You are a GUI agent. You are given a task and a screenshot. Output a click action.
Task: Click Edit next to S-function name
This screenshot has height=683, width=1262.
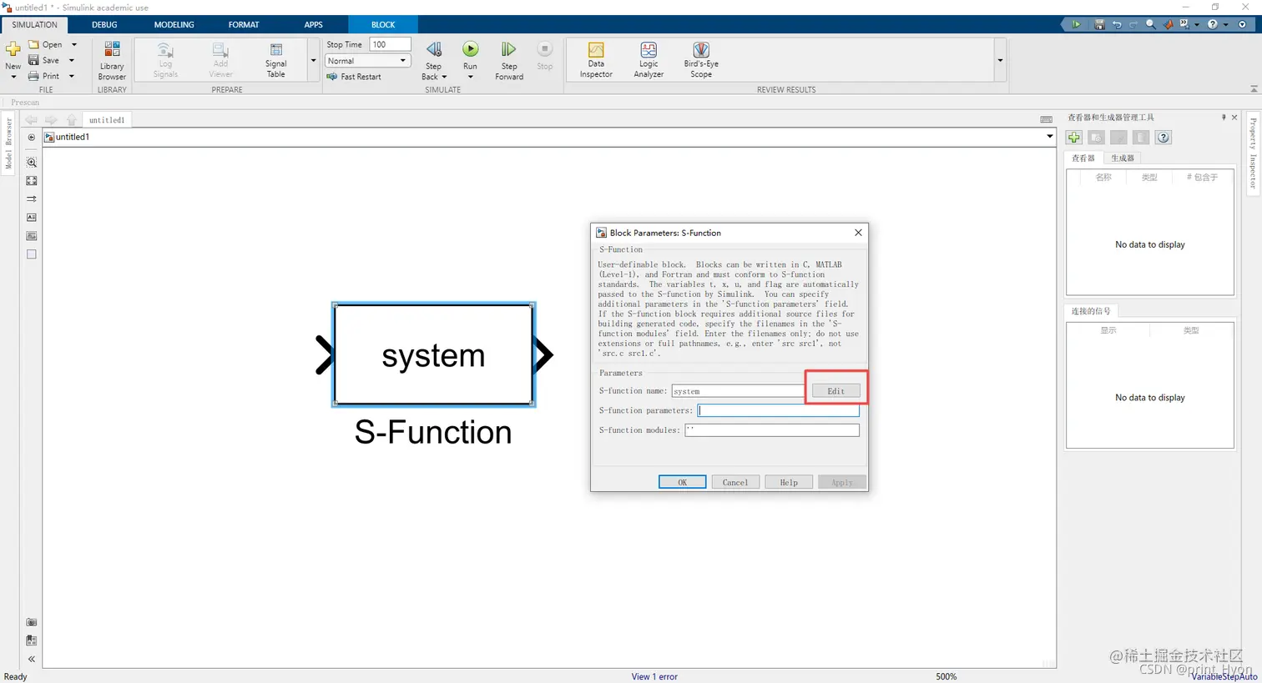(x=835, y=391)
